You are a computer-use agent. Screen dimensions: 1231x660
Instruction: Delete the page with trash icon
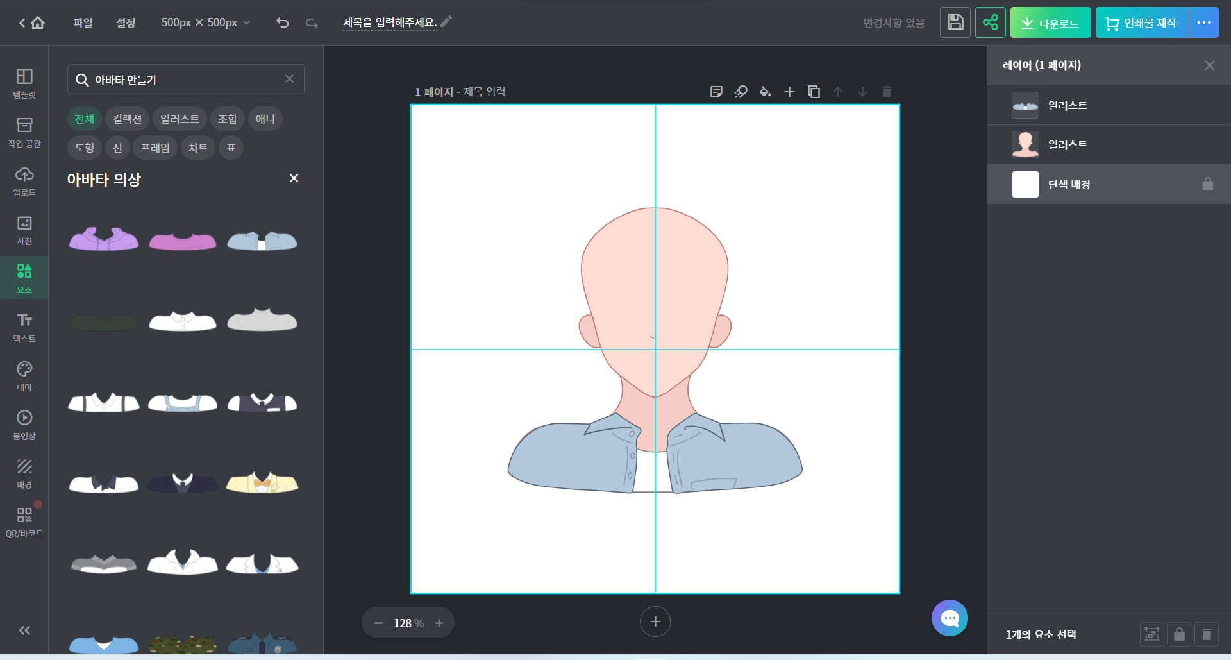887,92
